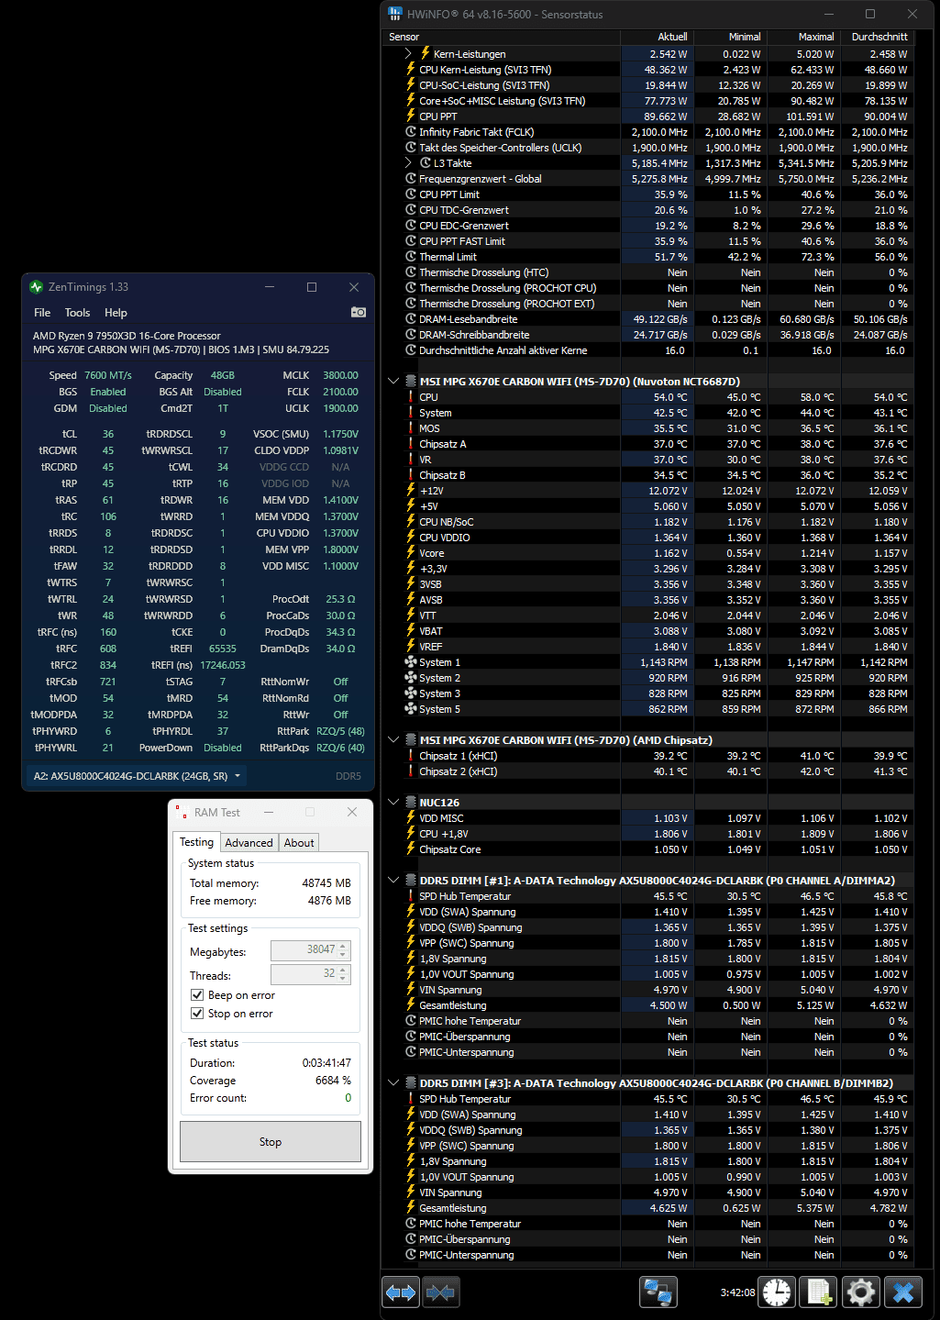Click the MEM VDD value 1.4100V
This screenshot has height=1320, width=940.
(x=340, y=500)
